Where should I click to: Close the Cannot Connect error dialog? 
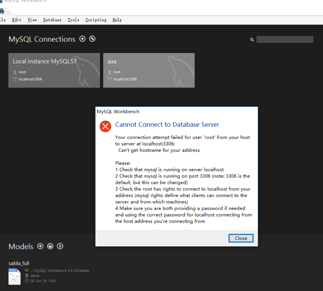tap(241, 238)
